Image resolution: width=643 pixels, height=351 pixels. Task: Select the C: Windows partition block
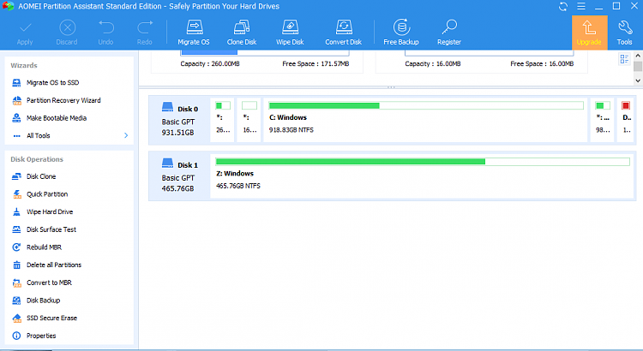point(425,120)
